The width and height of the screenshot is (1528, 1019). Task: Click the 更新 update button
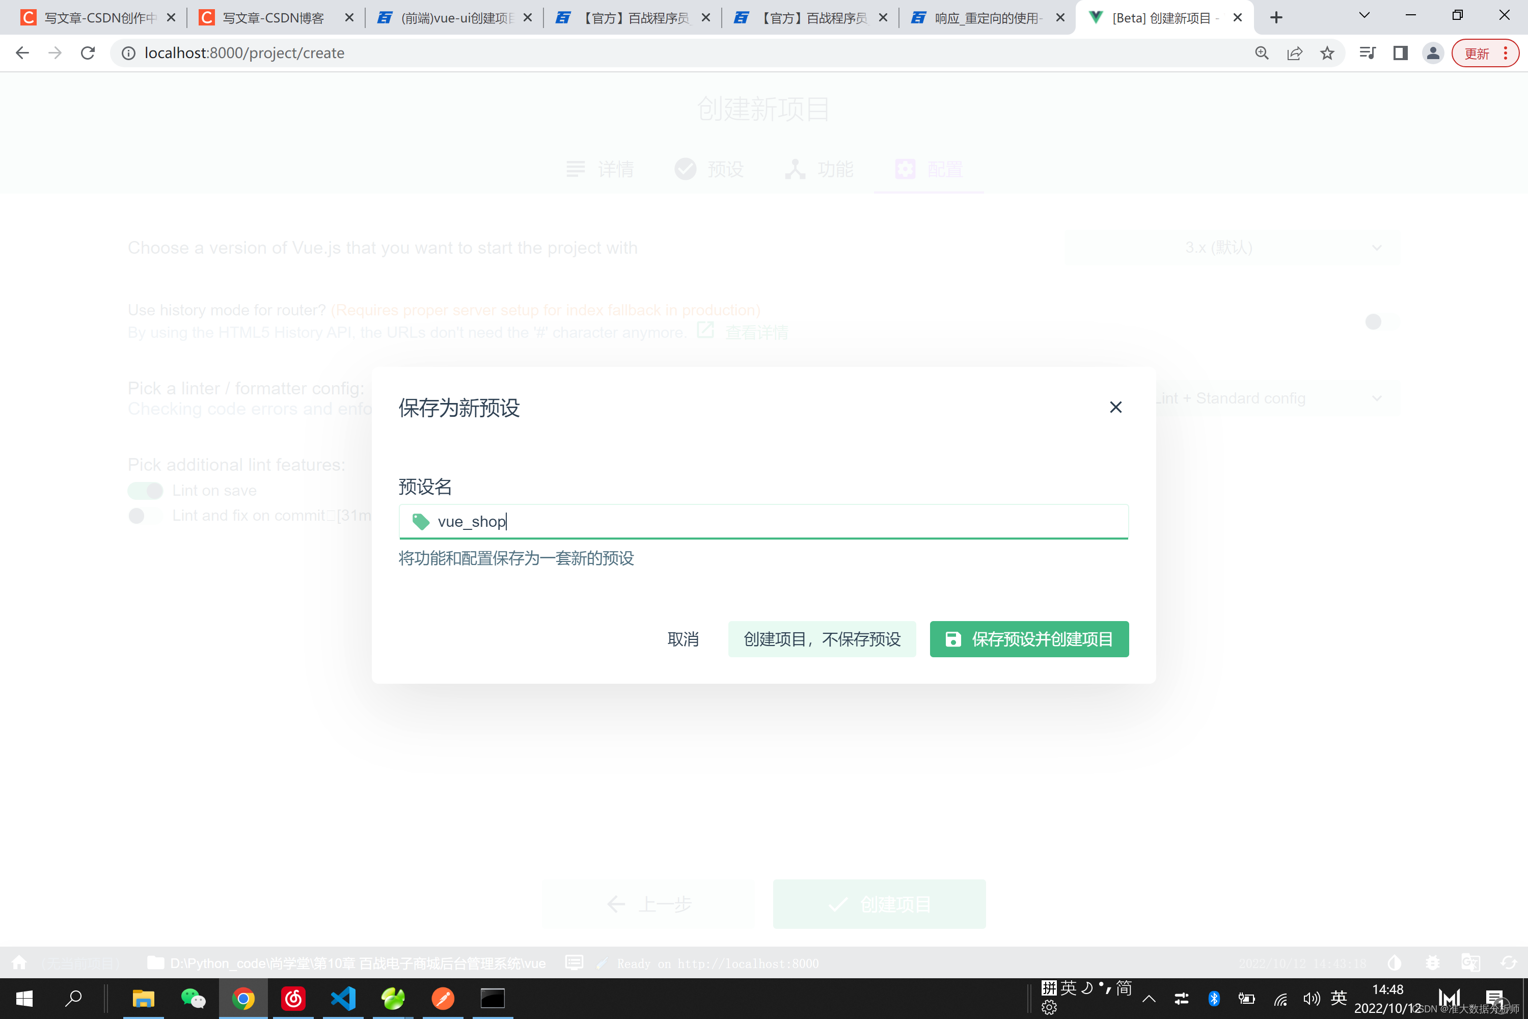[x=1485, y=53]
